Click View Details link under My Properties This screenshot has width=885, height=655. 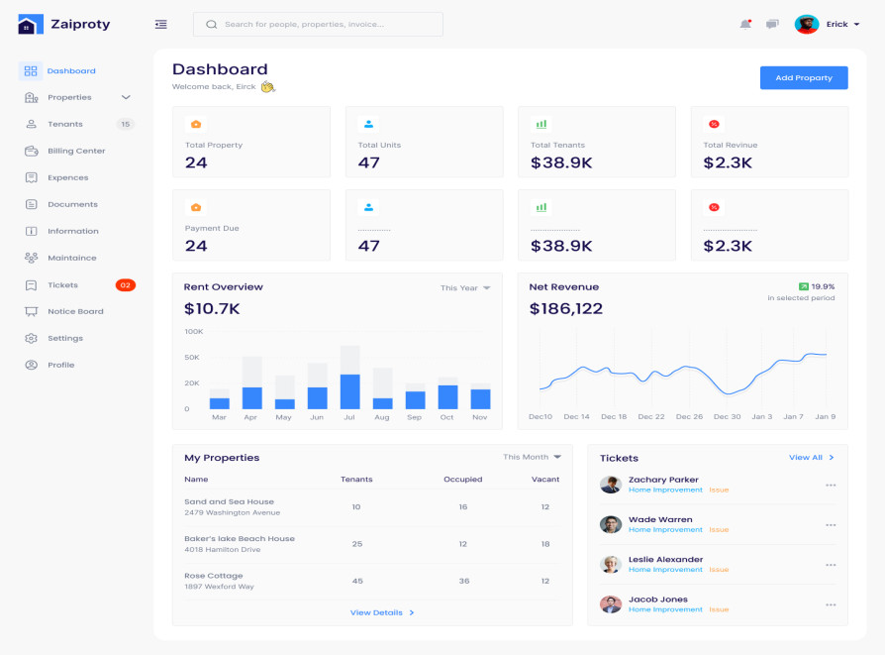pos(381,612)
